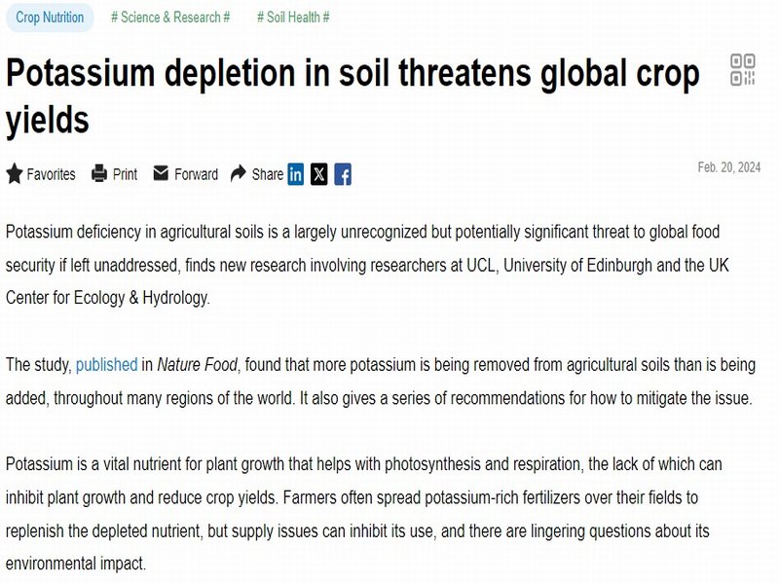Click the paragraph mentioning UCL researchers
Screen dimensions: 779x584
point(368,265)
